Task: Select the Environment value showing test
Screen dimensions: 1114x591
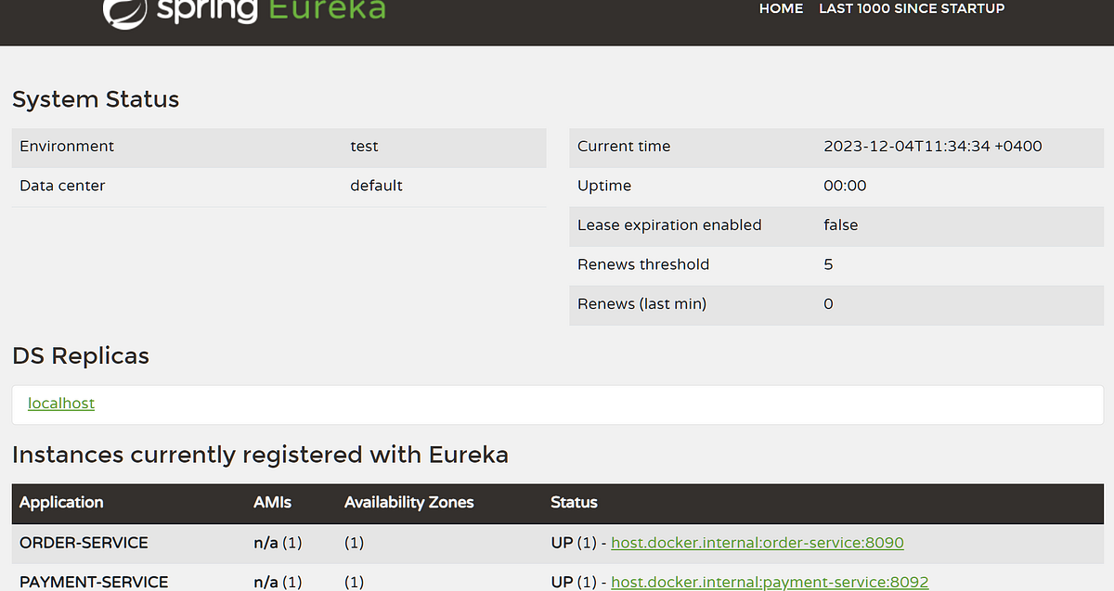Action: pyautogui.click(x=364, y=146)
